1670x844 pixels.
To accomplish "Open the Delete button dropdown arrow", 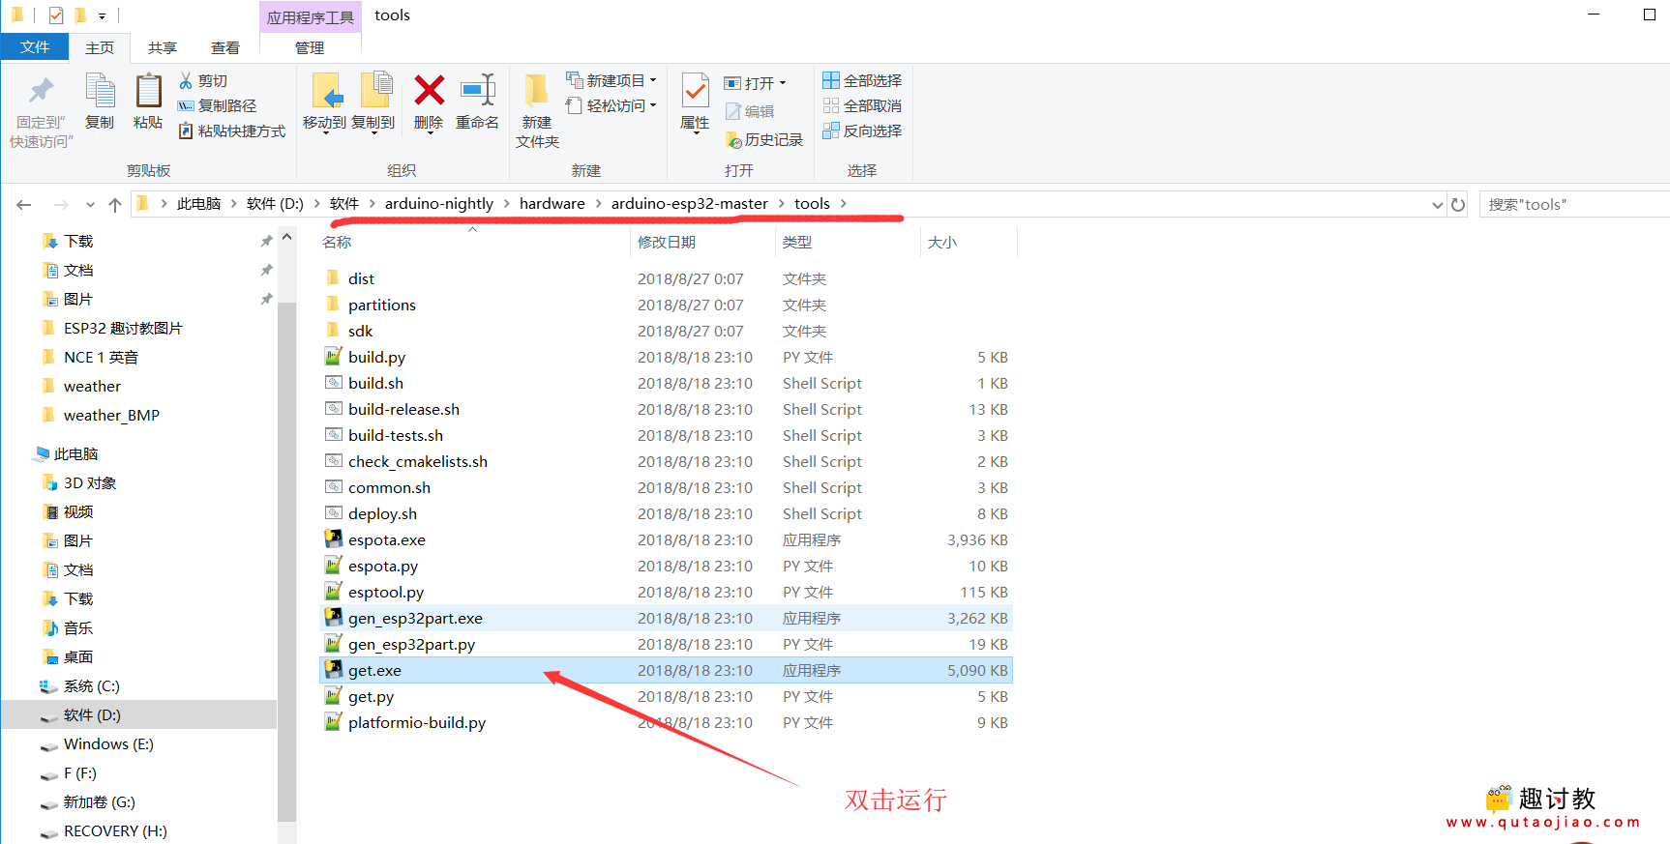I will (x=429, y=133).
